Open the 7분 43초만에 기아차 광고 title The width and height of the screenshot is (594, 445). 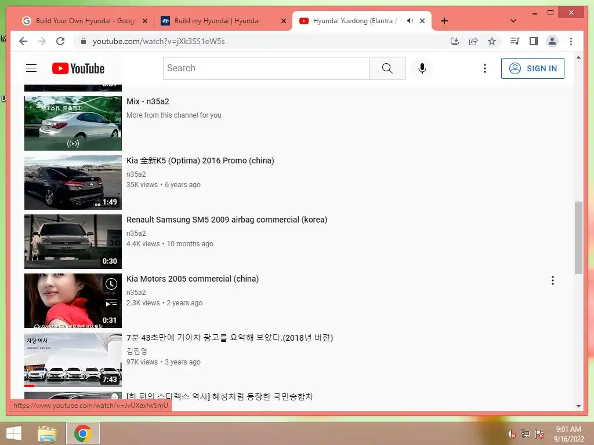(x=230, y=338)
